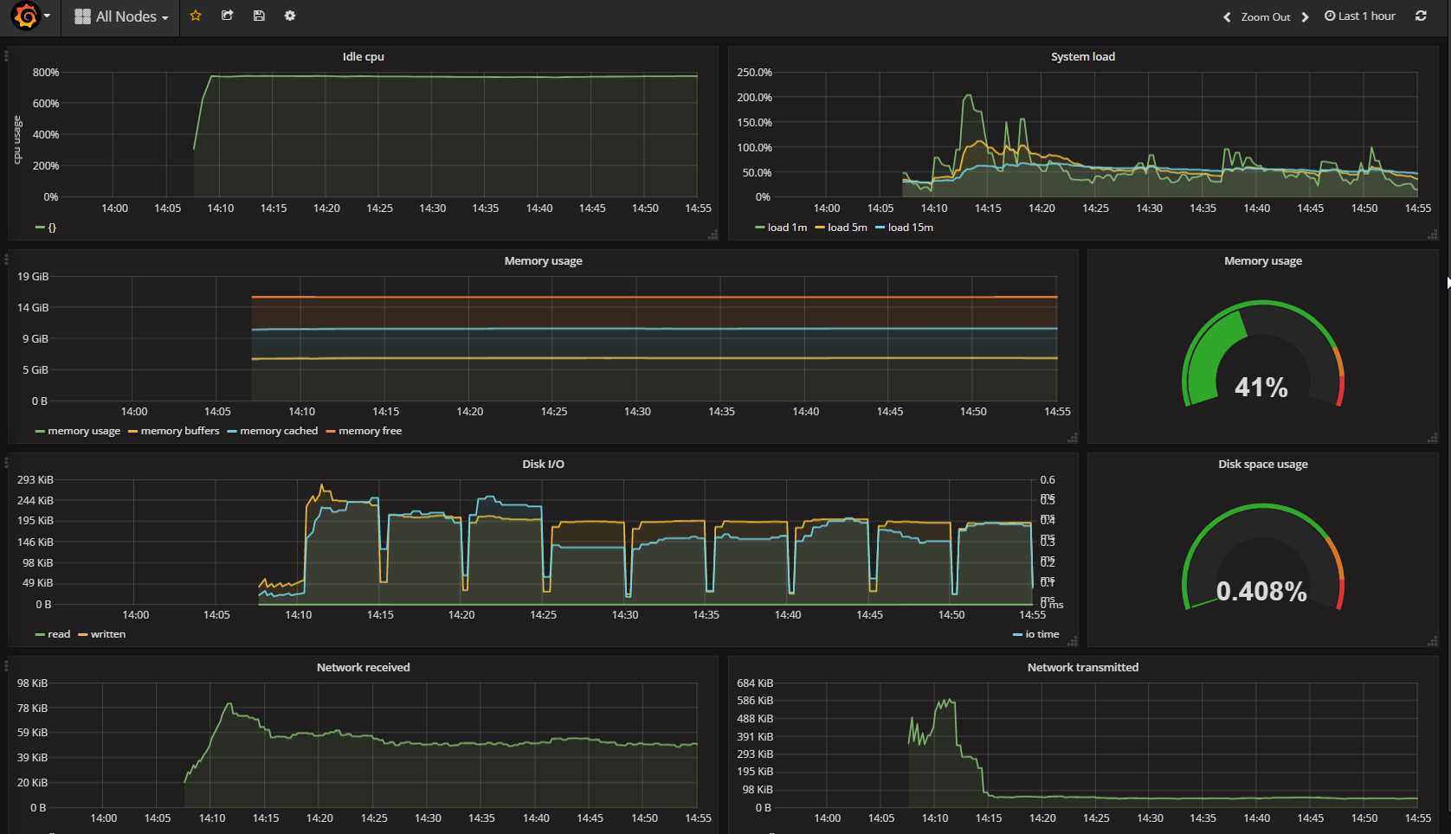
Task: Open the System load panel title menu
Action: point(1082,56)
